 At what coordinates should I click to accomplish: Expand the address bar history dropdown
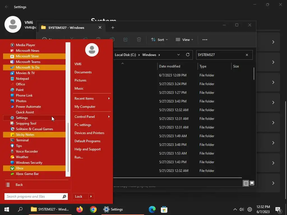[179, 55]
